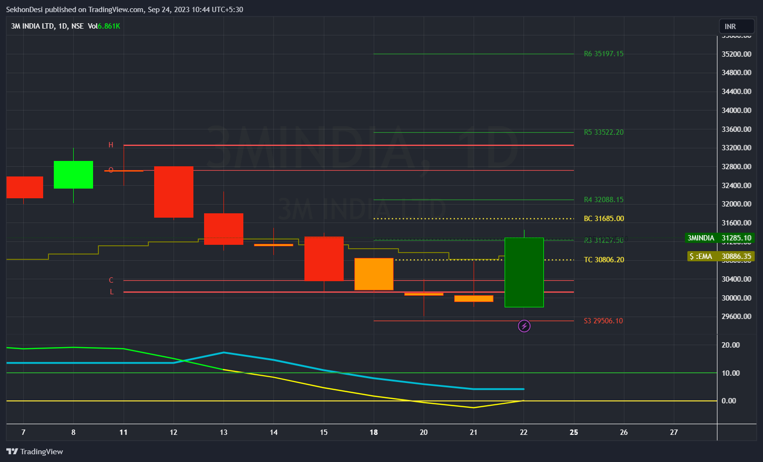763x462 pixels.
Task: Select the TC 30806.20 pivot label
Action: (604, 260)
